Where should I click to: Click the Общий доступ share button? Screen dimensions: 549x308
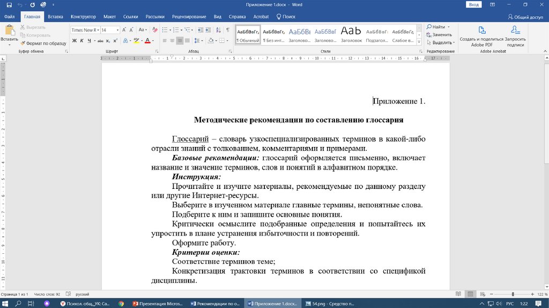pyautogui.click(x=525, y=17)
